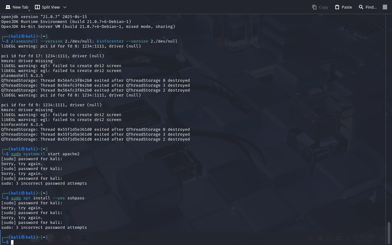
Task: Open the hamburger menu
Action: 385,7
